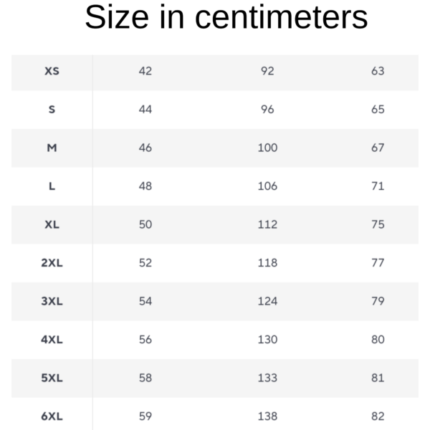Screen dimensions: 430x430
Task: Click the 3XL size label
Action: 52,302
